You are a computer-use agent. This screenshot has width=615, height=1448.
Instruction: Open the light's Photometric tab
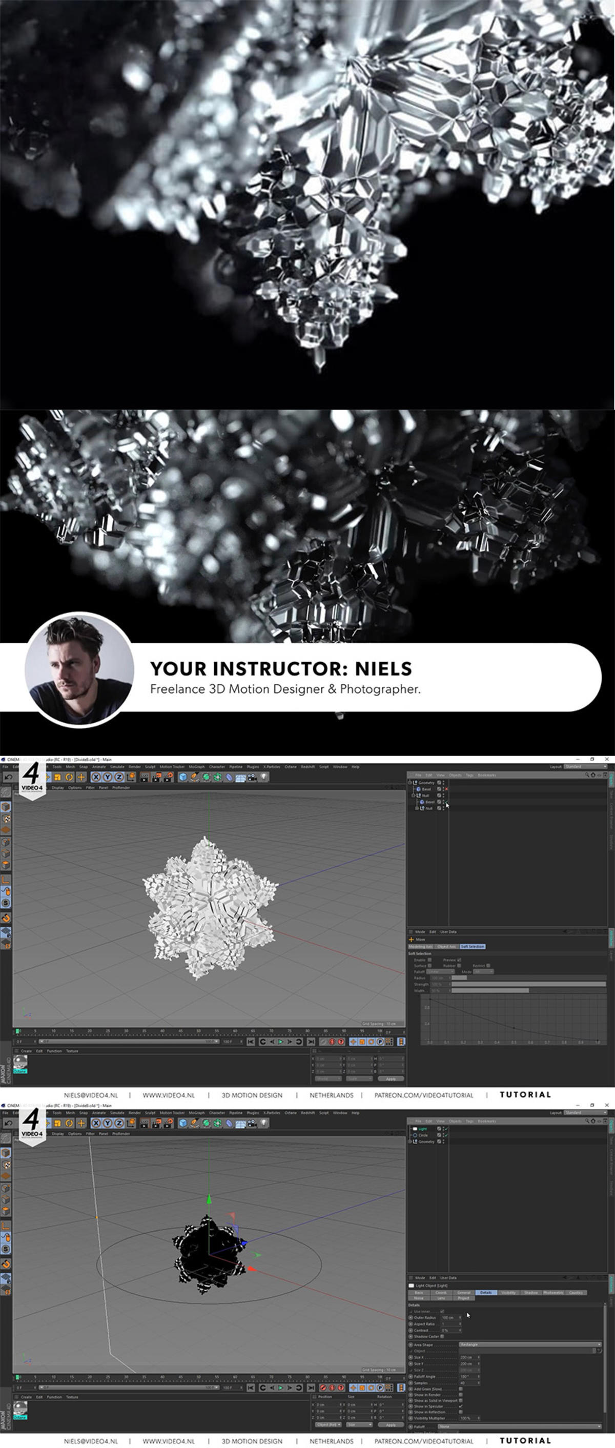click(x=553, y=1292)
